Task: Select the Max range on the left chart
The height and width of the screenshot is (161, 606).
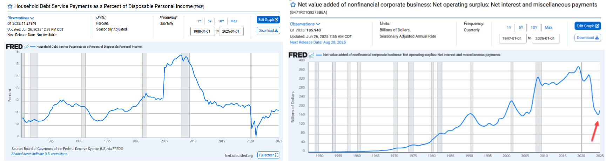Action: coord(234,21)
